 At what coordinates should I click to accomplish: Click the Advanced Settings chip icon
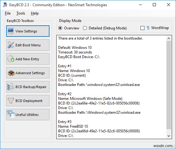(x=11, y=73)
